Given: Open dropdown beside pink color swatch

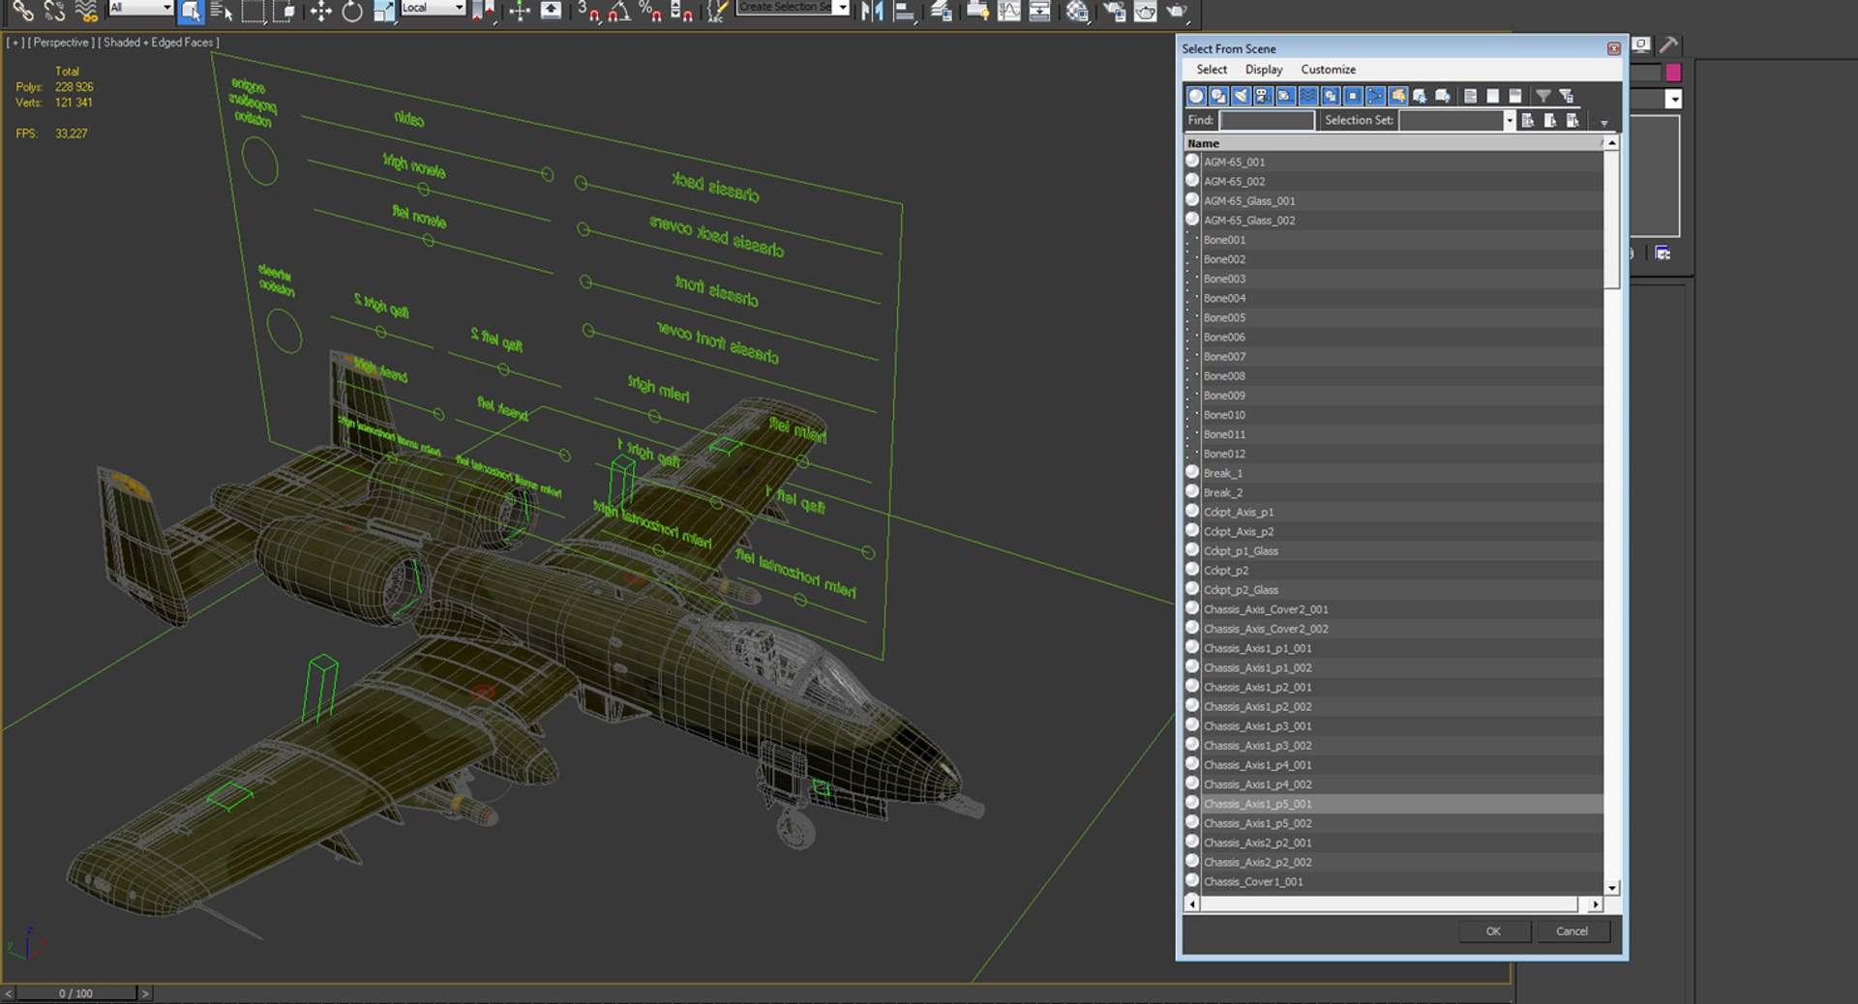Looking at the screenshot, I should tap(1673, 99).
